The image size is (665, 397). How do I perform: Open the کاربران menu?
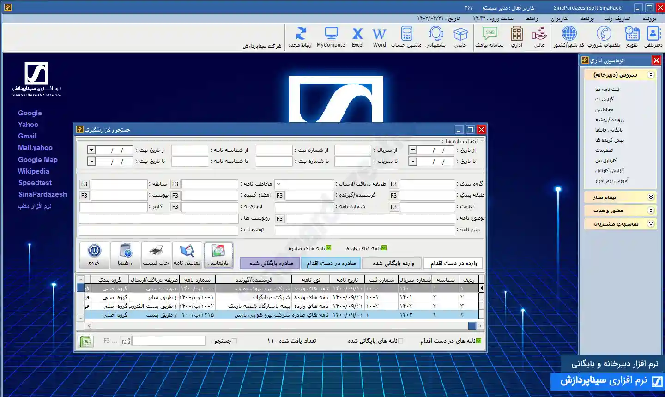click(559, 18)
